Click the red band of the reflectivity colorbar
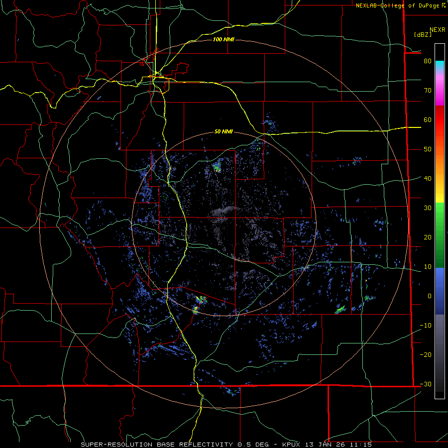Viewport: 448px width, 448px height. point(440,120)
